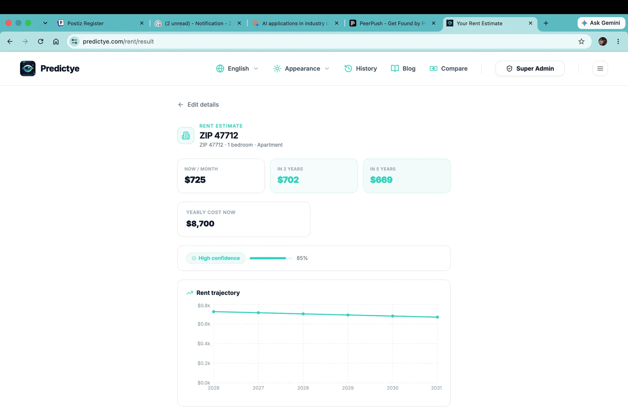The image size is (628, 408).
Task: Click the $8,700 yearly cost value
Action: point(200,224)
